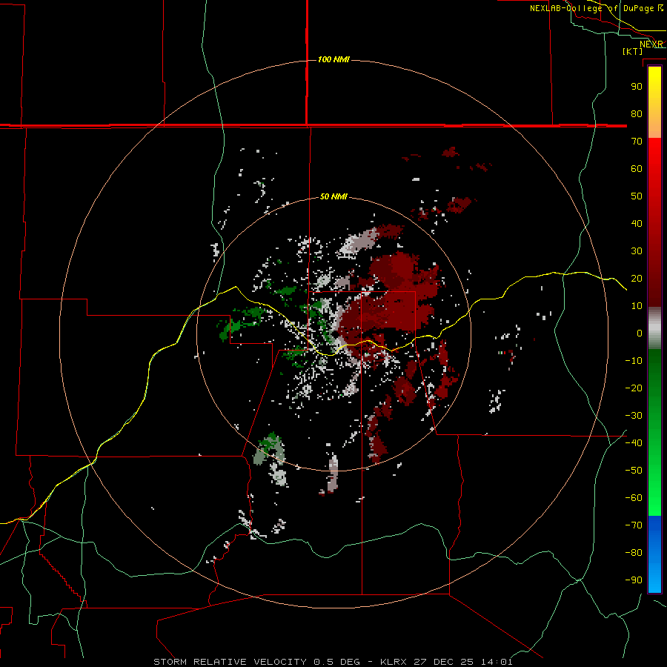Select the positive 30 value on velocity scale
The height and width of the screenshot is (667, 667).
pyautogui.click(x=637, y=251)
